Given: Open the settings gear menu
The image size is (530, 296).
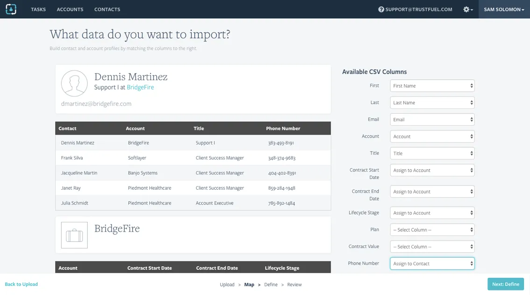Looking at the screenshot, I should coord(466,9).
